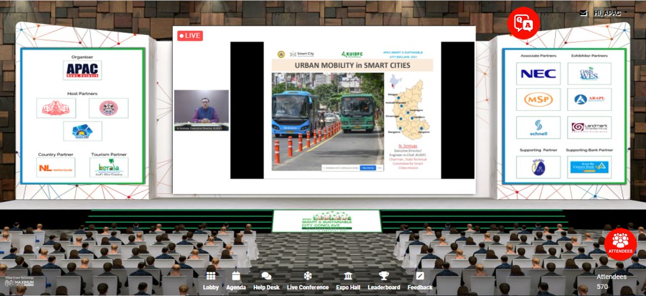Click the 'Supporting Bank Partner' heading text
Viewport: 646px width, 296px height.
coord(589,150)
